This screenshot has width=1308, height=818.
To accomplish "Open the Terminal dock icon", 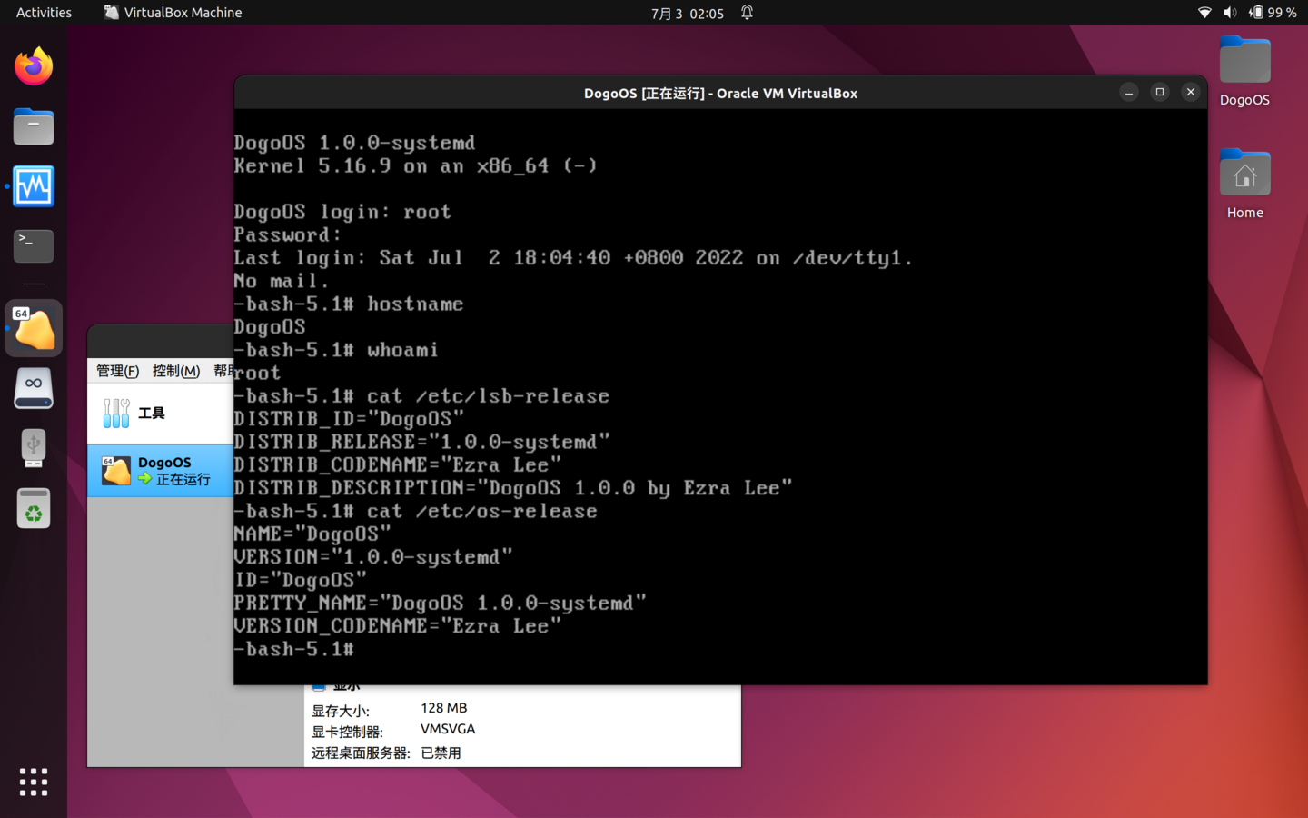I will (34, 245).
